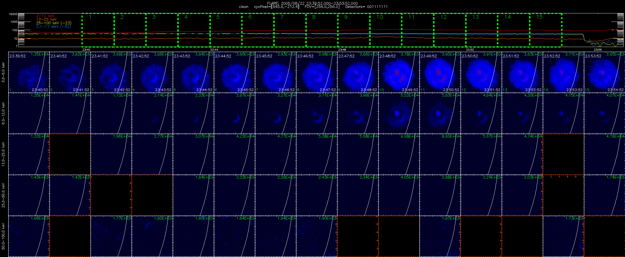Open the 6-12 keV image labeled 4.07E+04
This screenshot has width=625, height=257.
coord(604,113)
